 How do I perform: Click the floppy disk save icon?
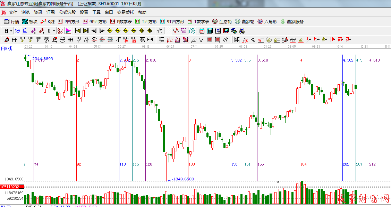[226, 31]
